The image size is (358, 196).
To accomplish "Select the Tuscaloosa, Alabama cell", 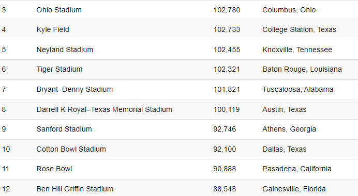I will [297, 89].
